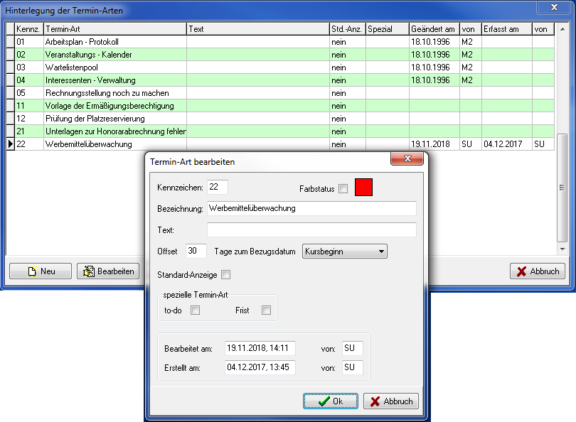The image size is (576, 422).
Task: Click the table scrollbar down arrow
Action: 562,249
